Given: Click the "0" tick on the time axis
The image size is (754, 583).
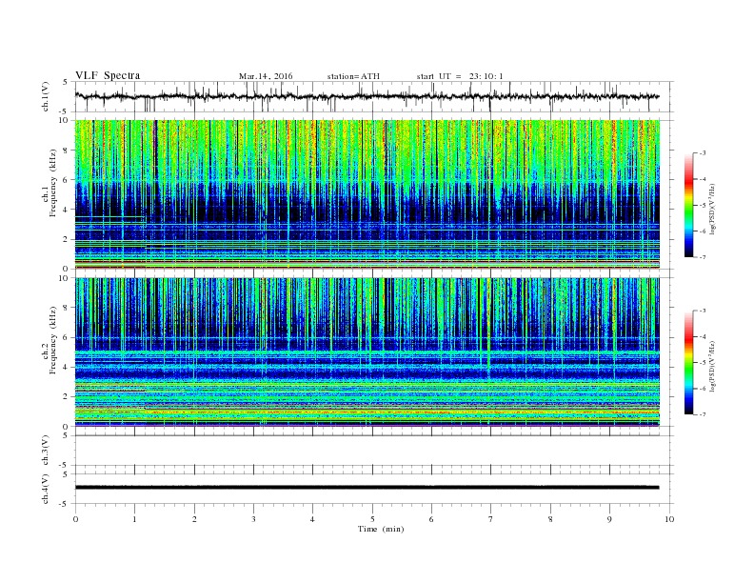Looking at the screenshot, I should click(75, 519).
